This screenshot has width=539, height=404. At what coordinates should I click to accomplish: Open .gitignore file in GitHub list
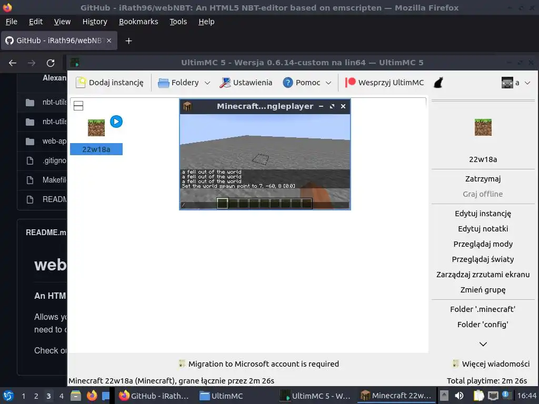coord(54,160)
